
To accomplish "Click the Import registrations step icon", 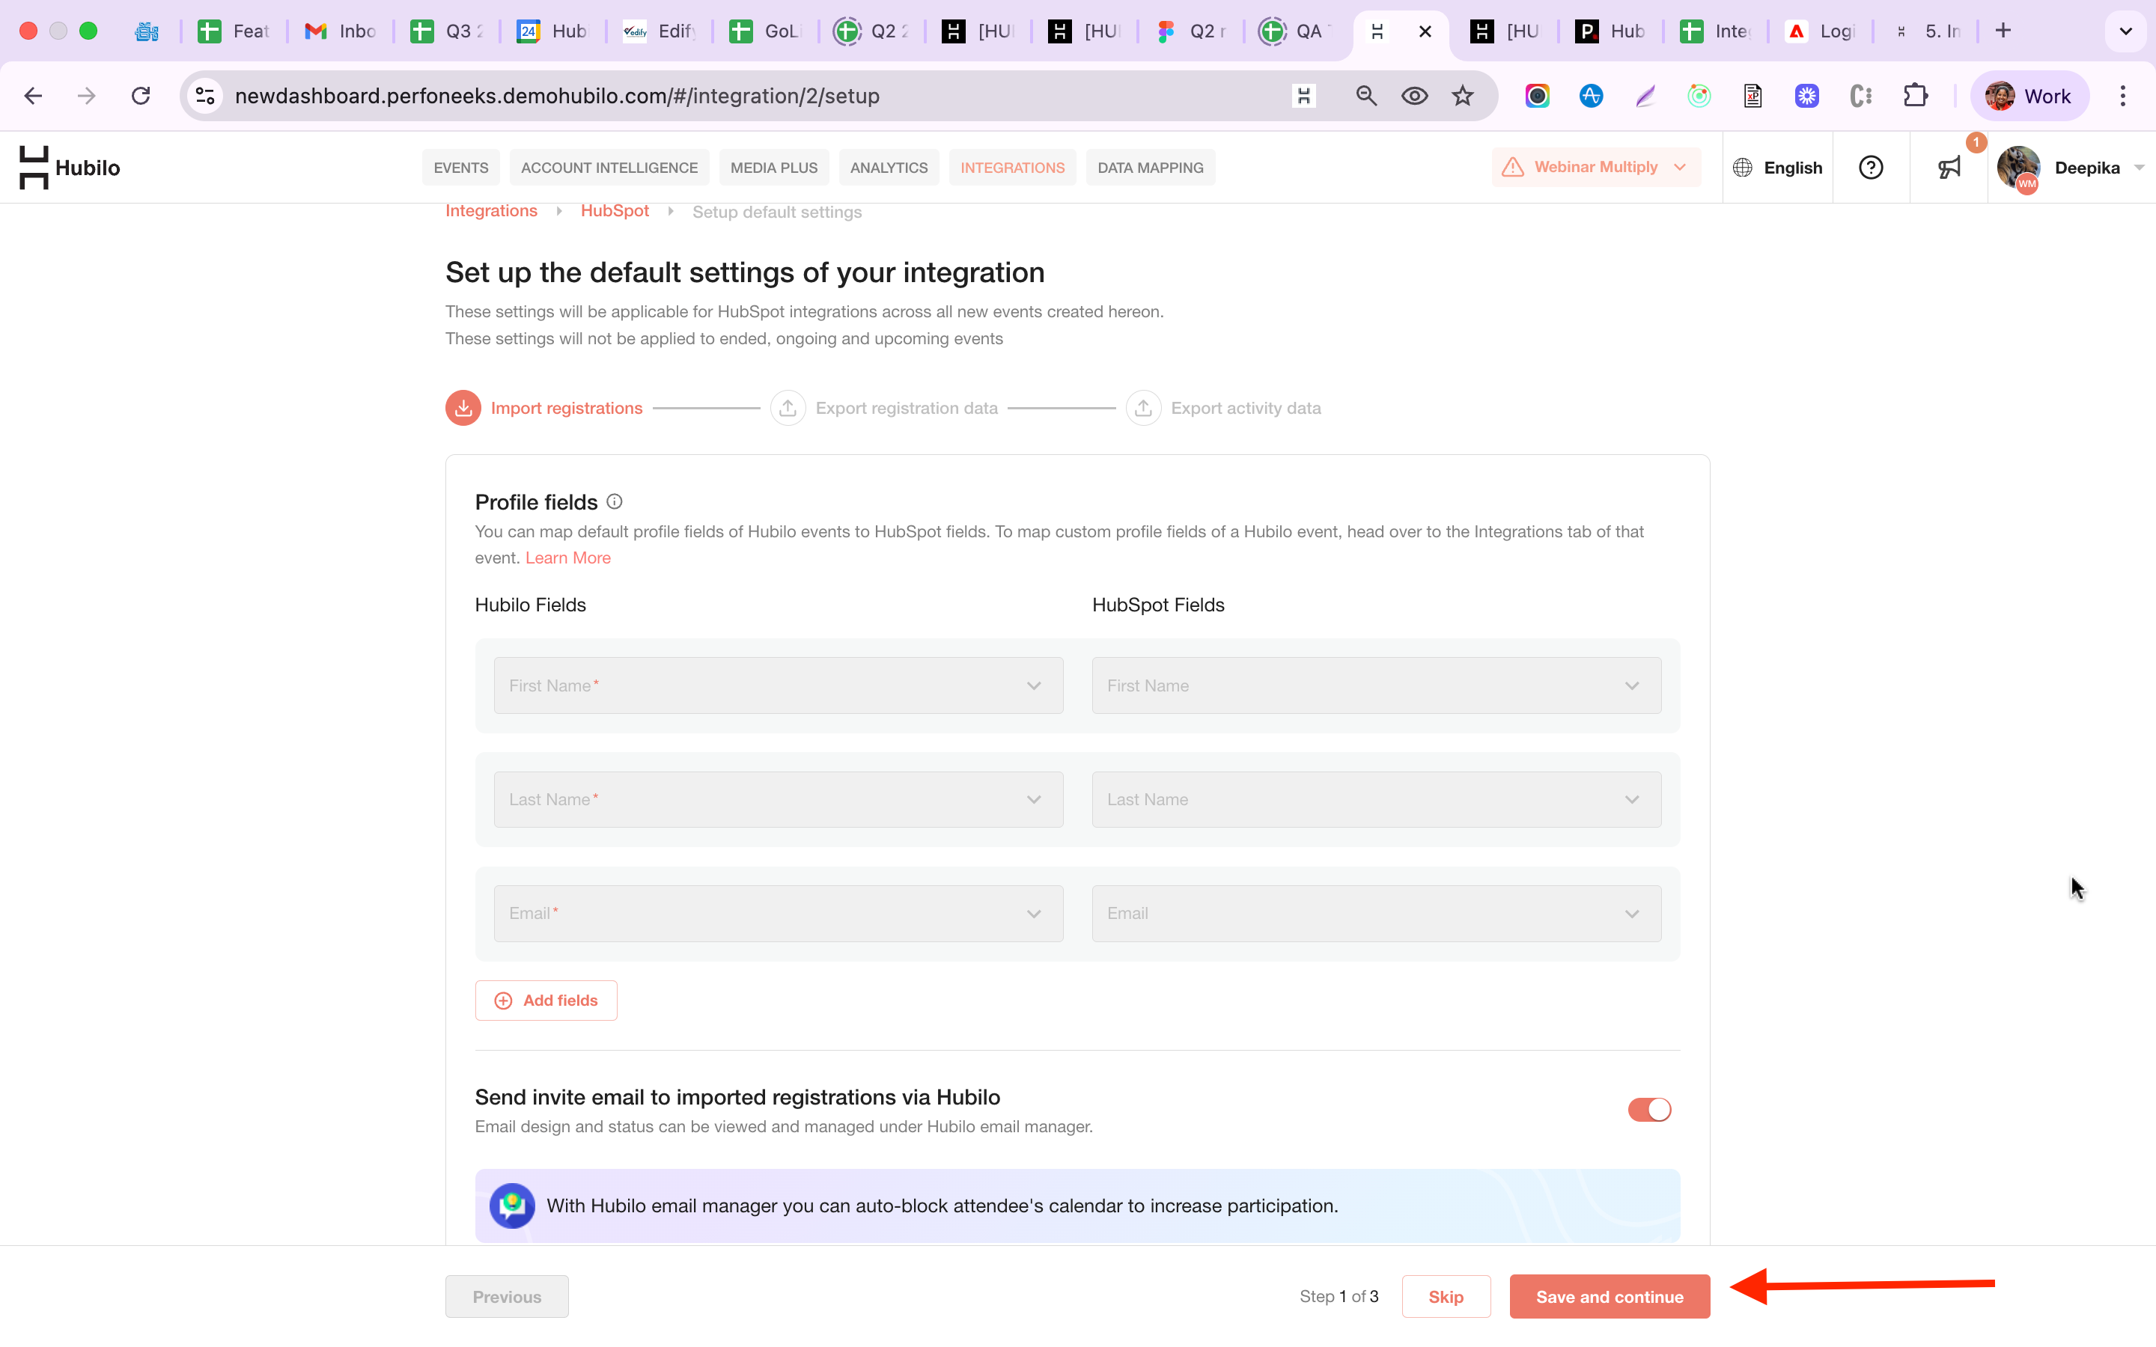I will pos(463,408).
